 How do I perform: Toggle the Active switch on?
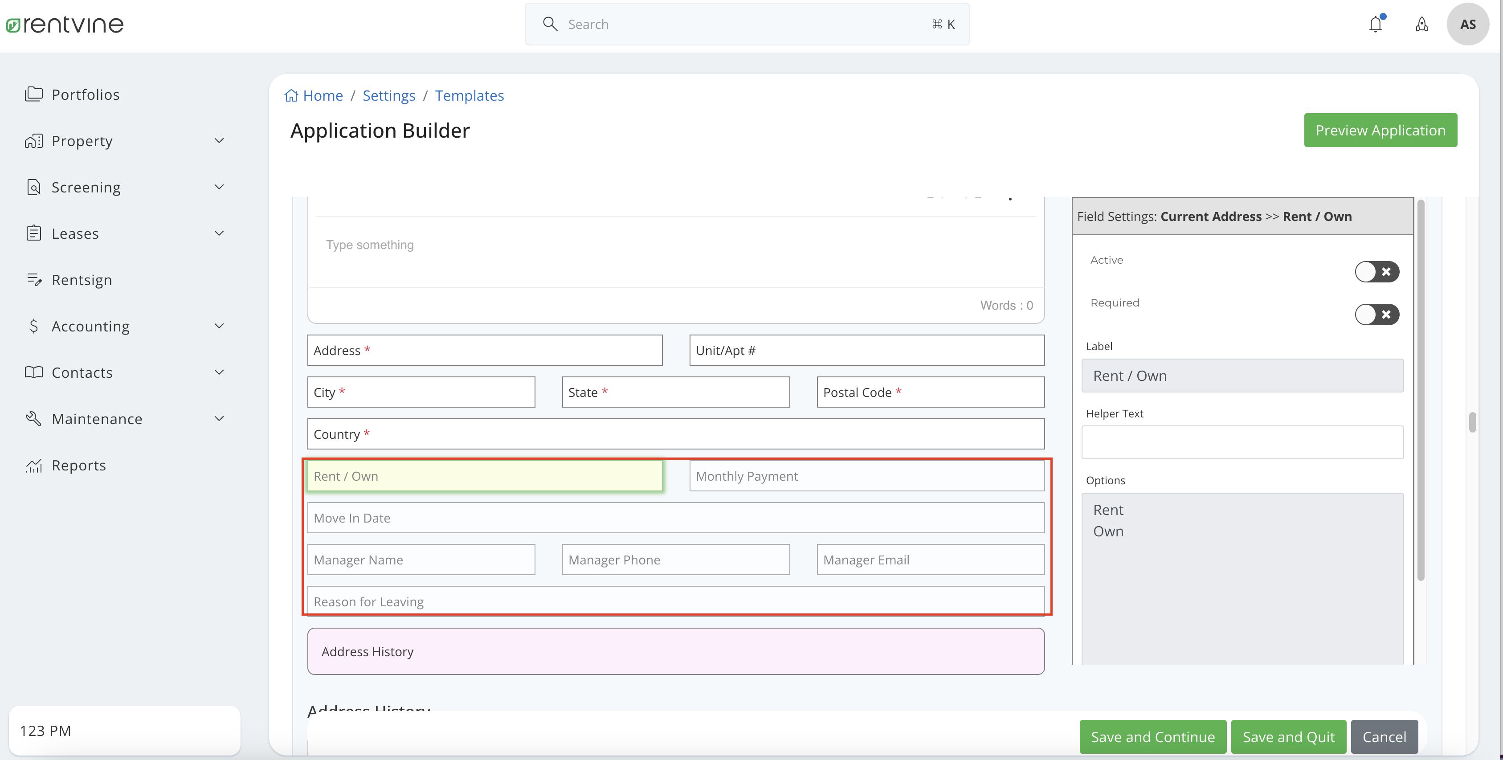[1376, 272]
